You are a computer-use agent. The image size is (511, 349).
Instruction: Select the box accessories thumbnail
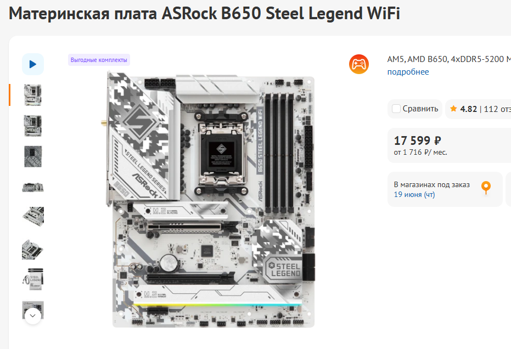(32, 279)
